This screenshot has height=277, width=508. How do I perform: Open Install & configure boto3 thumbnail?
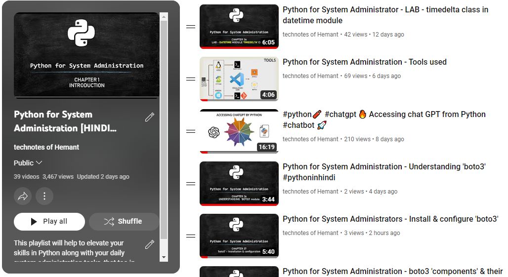pyautogui.click(x=239, y=236)
